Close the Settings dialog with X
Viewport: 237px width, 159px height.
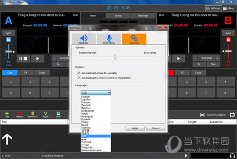(163, 27)
